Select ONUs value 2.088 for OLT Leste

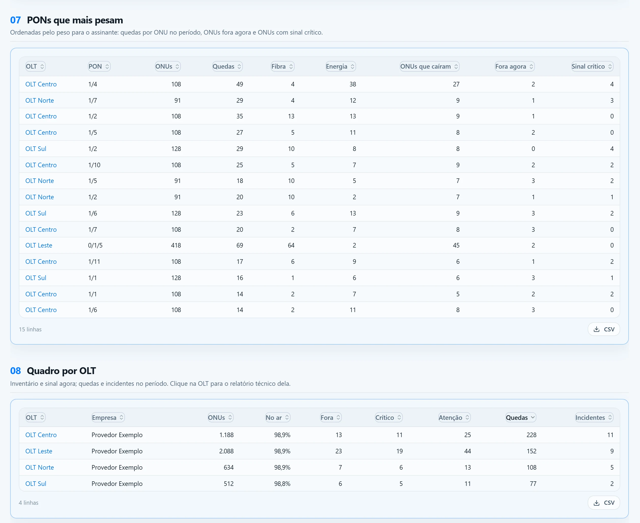click(x=226, y=451)
